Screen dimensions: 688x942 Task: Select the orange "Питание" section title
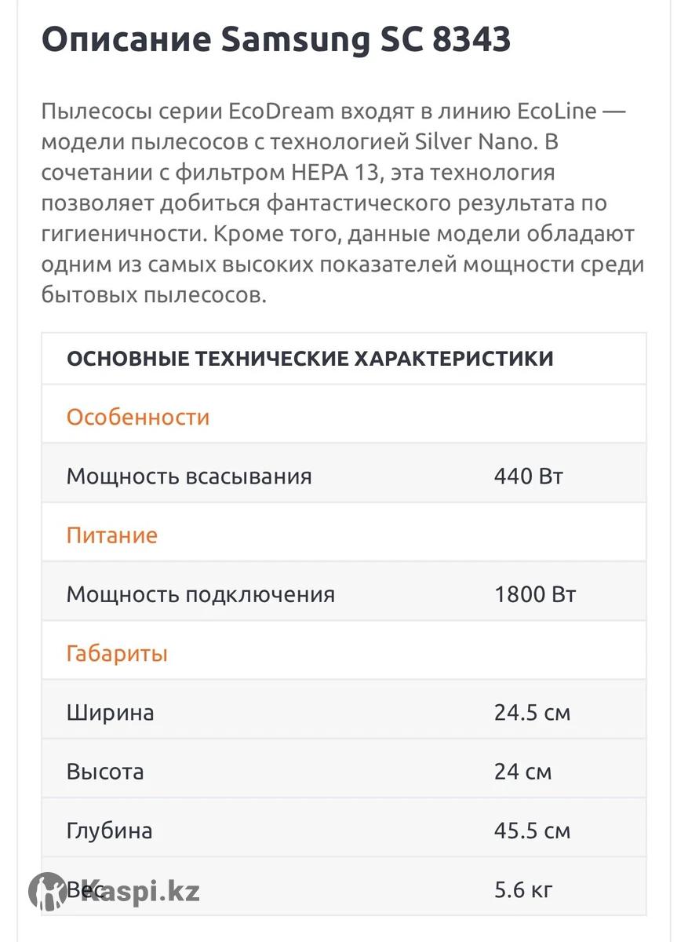tap(112, 535)
